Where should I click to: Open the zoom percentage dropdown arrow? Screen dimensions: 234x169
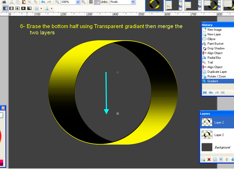point(78,2)
